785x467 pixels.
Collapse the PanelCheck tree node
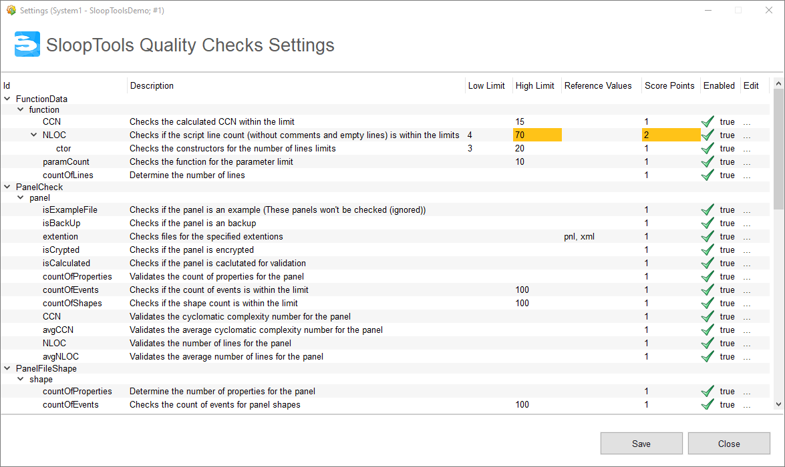[x=7, y=187]
